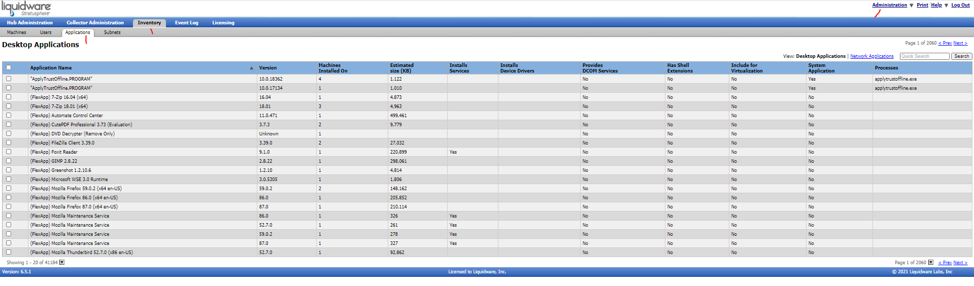This screenshot has height=286, width=974.
Task: Open the Administration dropdown arrow
Action: pyautogui.click(x=912, y=6)
